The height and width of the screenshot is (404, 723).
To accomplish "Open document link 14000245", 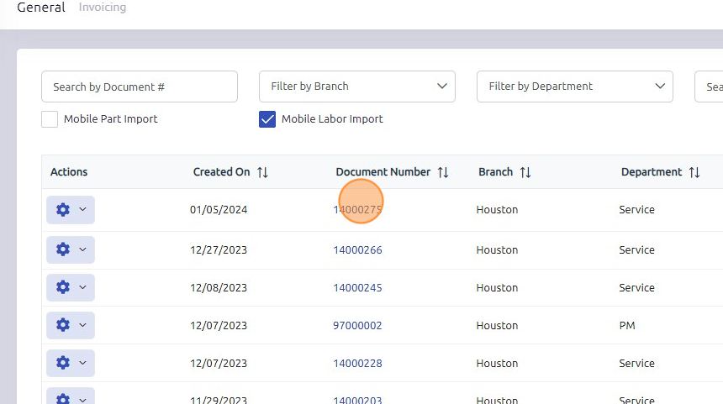I will click(x=357, y=287).
